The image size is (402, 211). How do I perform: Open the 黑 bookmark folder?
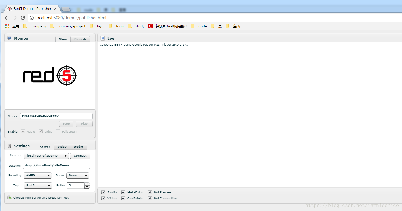216,26
